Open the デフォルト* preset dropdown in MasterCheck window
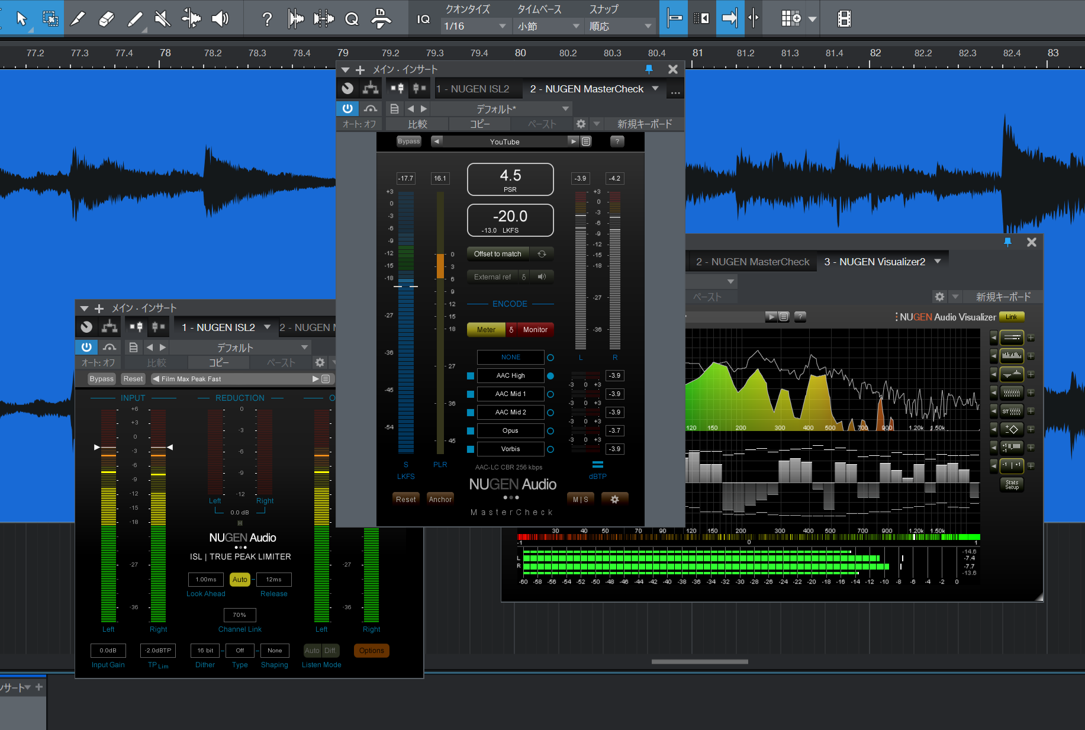Viewport: 1085px width, 730px height. 501,109
